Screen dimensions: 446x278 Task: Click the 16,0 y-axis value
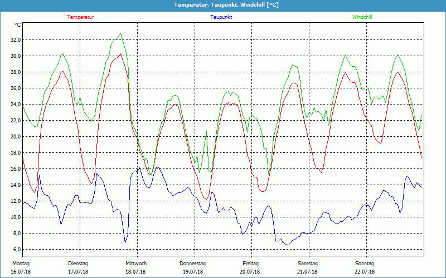16,169
